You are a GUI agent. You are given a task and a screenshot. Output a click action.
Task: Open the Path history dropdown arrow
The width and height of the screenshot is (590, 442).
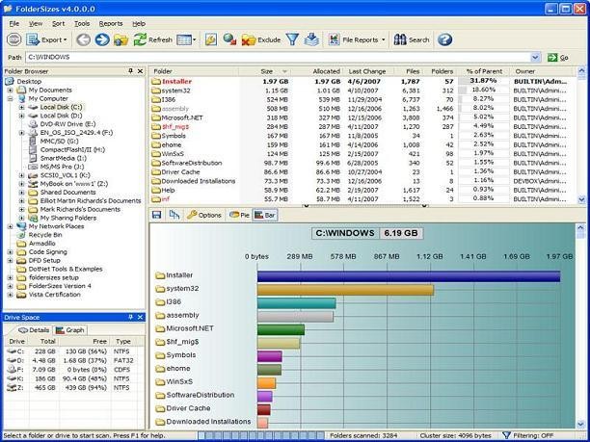[x=535, y=58]
